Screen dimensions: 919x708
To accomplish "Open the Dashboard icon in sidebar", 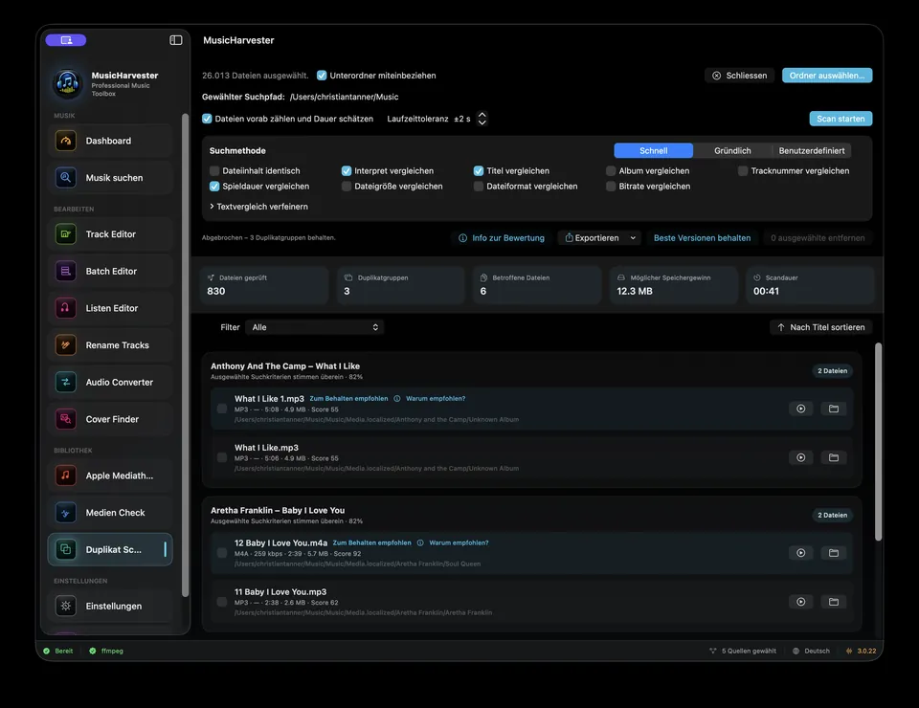I will [x=66, y=141].
